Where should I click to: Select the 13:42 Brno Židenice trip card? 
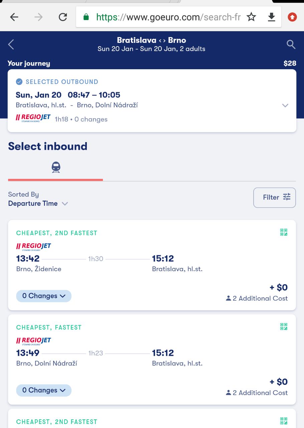coord(152,265)
